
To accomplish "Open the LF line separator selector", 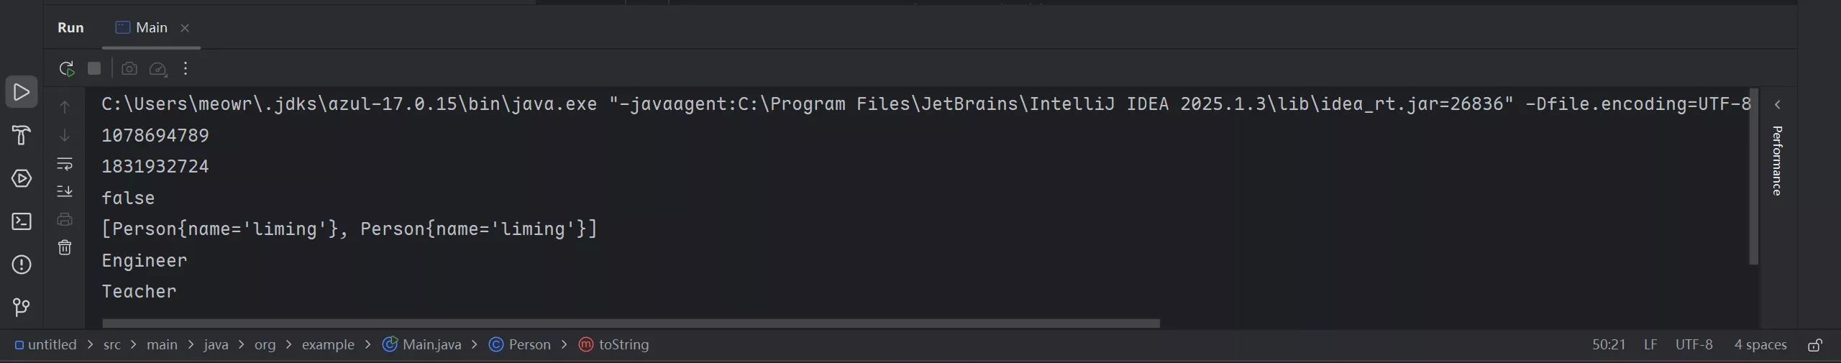I will click(x=1650, y=345).
